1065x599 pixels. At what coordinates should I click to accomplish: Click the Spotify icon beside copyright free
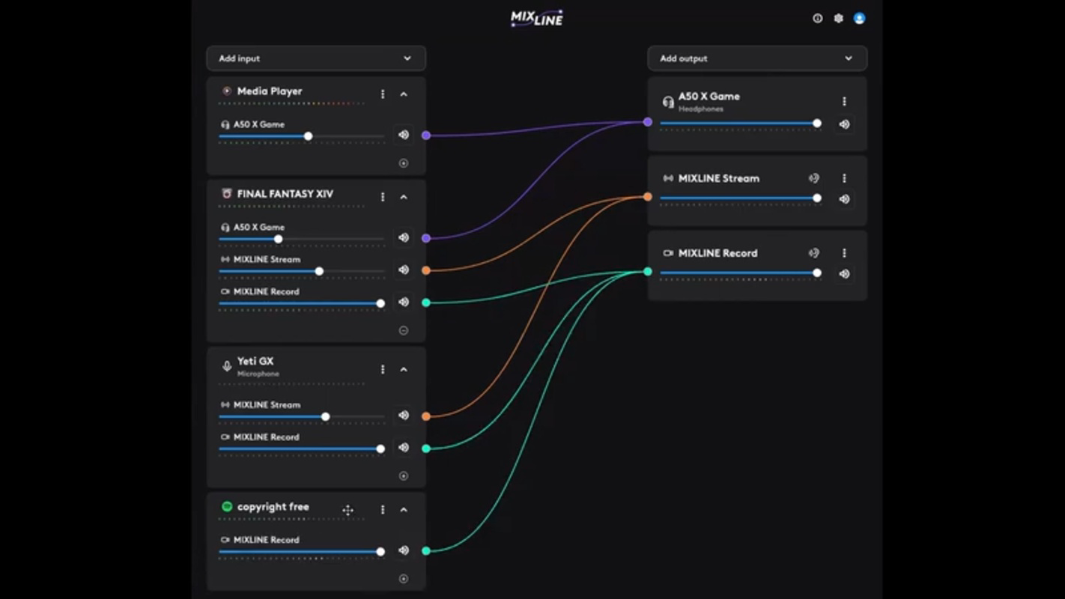[x=227, y=507]
